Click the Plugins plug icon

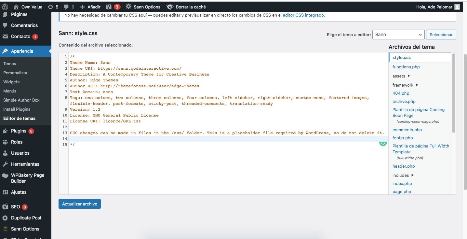pyautogui.click(x=5, y=131)
